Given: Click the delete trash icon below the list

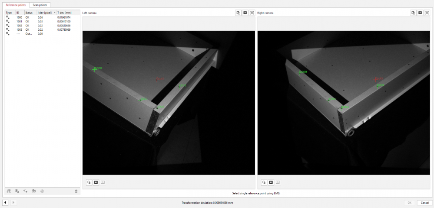Looking at the screenshot, I should [x=76, y=191].
